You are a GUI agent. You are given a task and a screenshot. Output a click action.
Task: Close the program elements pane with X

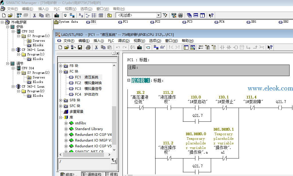pyautogui.click(x=117, y=53)
